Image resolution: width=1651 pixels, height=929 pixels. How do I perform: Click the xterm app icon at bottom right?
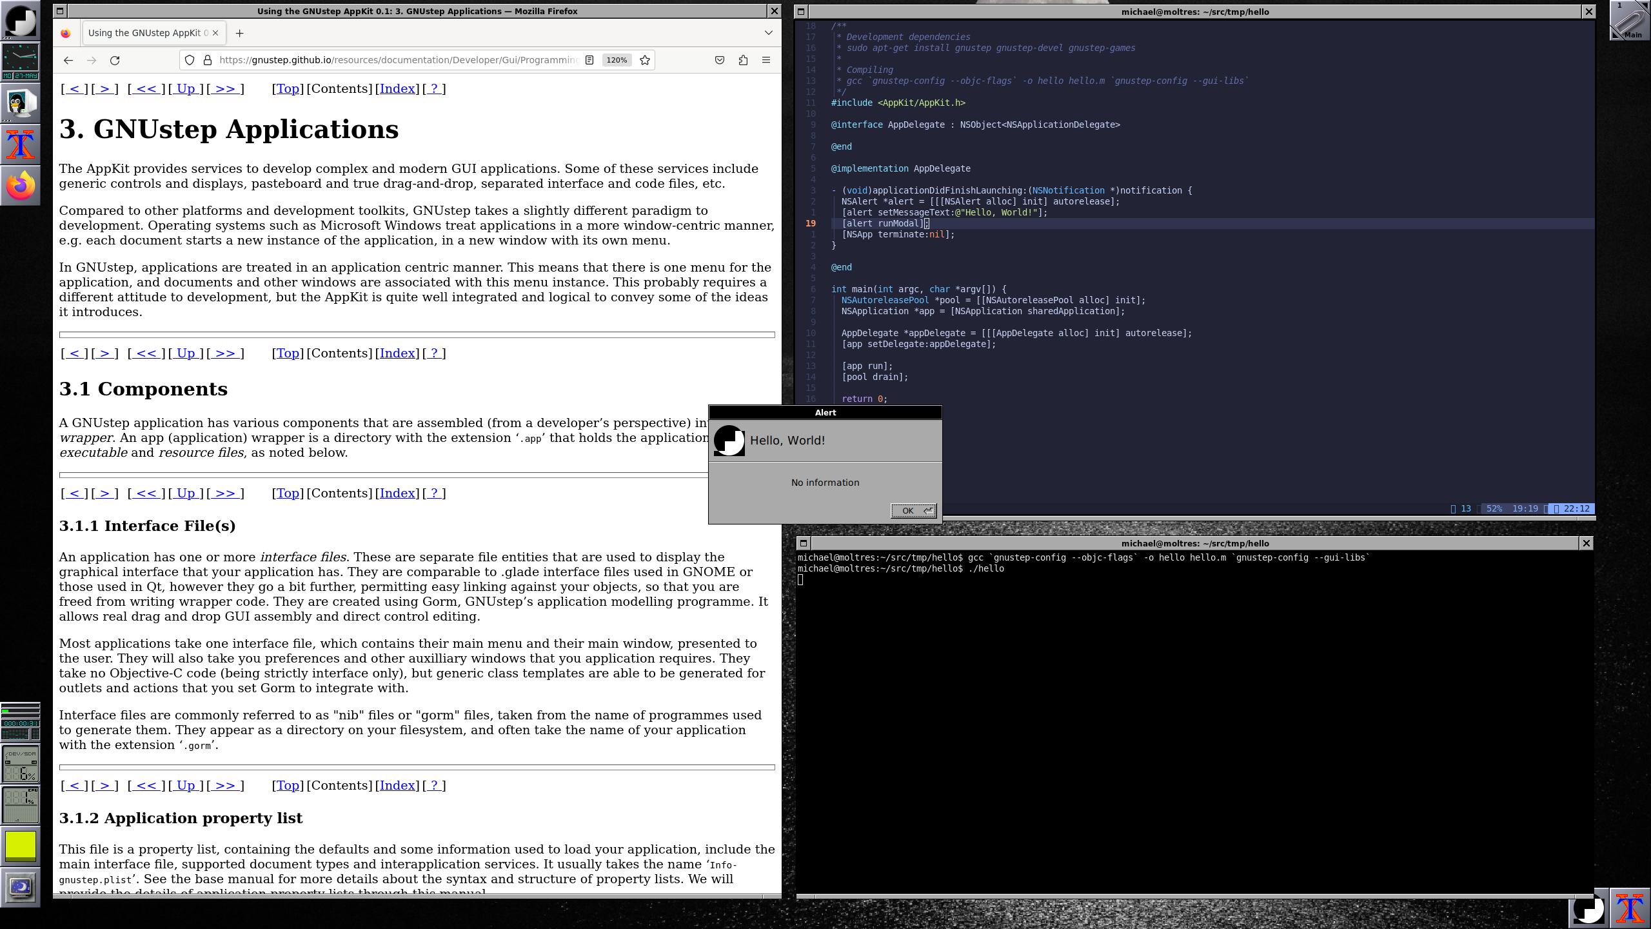click(1630, 908)
